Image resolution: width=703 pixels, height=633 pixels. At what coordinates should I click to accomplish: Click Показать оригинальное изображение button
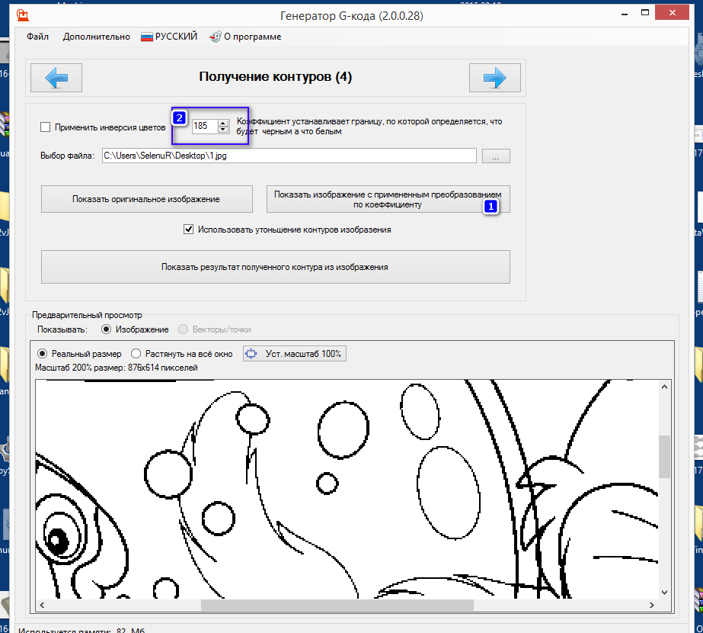146,199
